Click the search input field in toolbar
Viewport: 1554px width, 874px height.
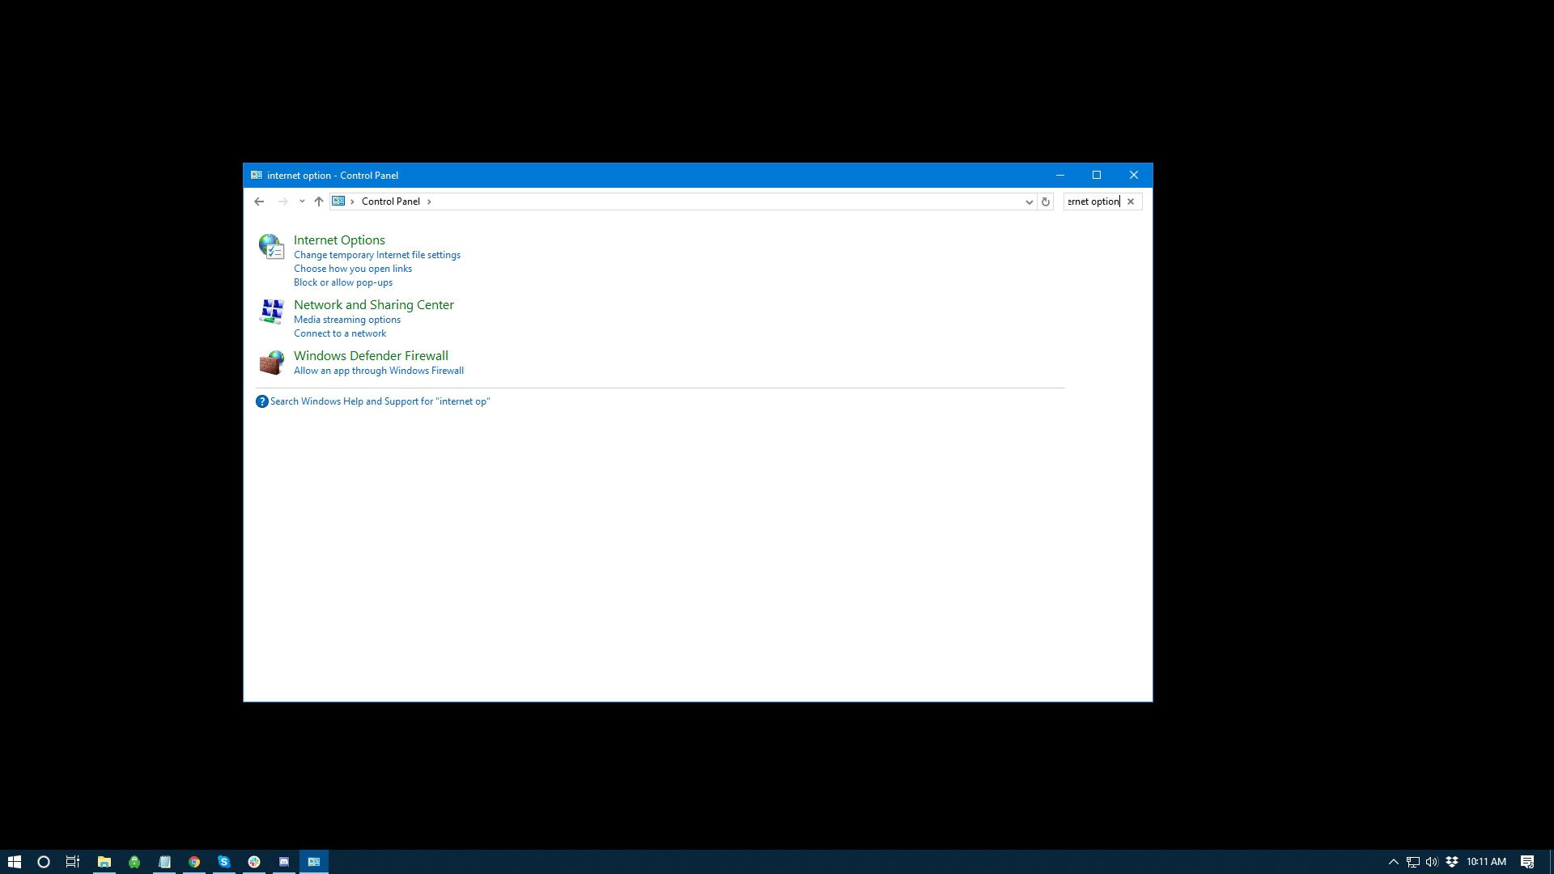[x=1094, y=201]
